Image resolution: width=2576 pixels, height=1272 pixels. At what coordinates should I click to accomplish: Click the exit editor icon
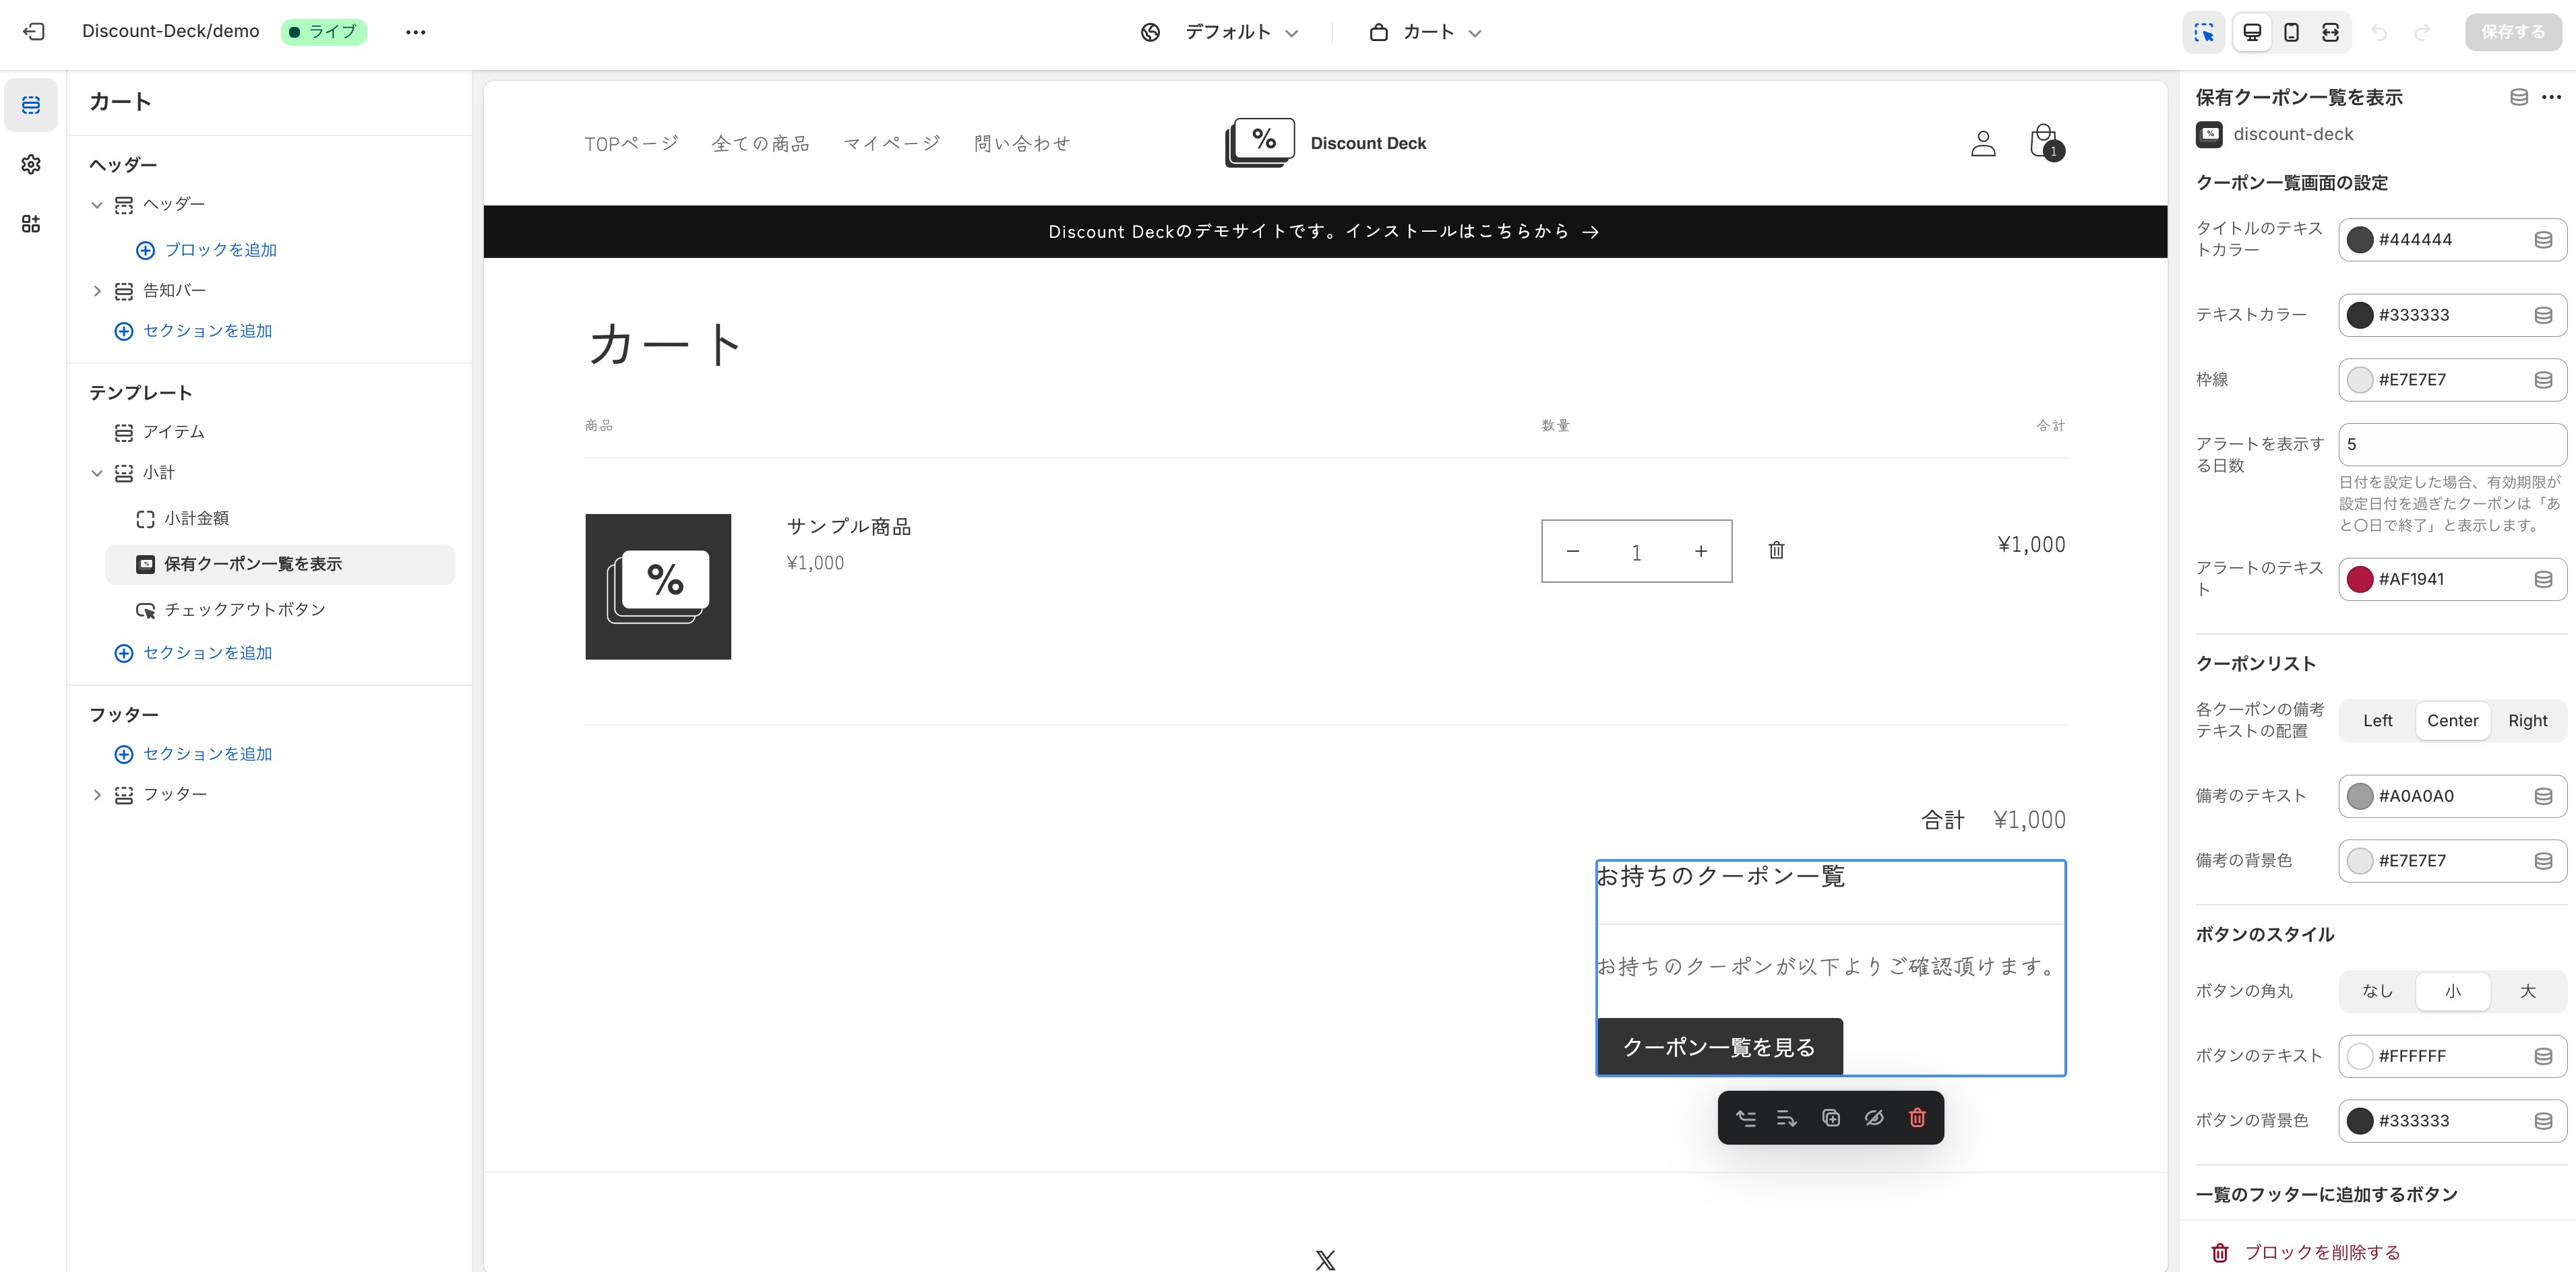[x=34, y=32]
